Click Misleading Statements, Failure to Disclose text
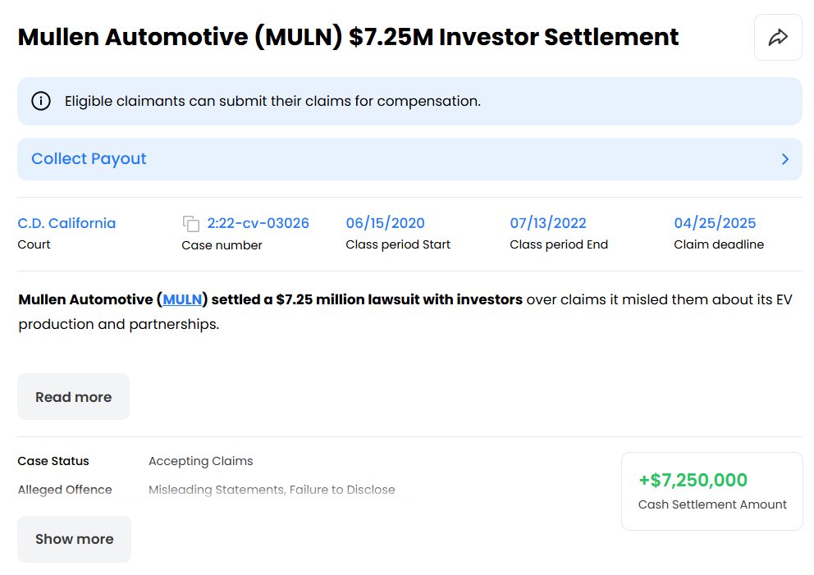This screenshot has width=814, height=575. pyautogui.click(x=272, y=490)
